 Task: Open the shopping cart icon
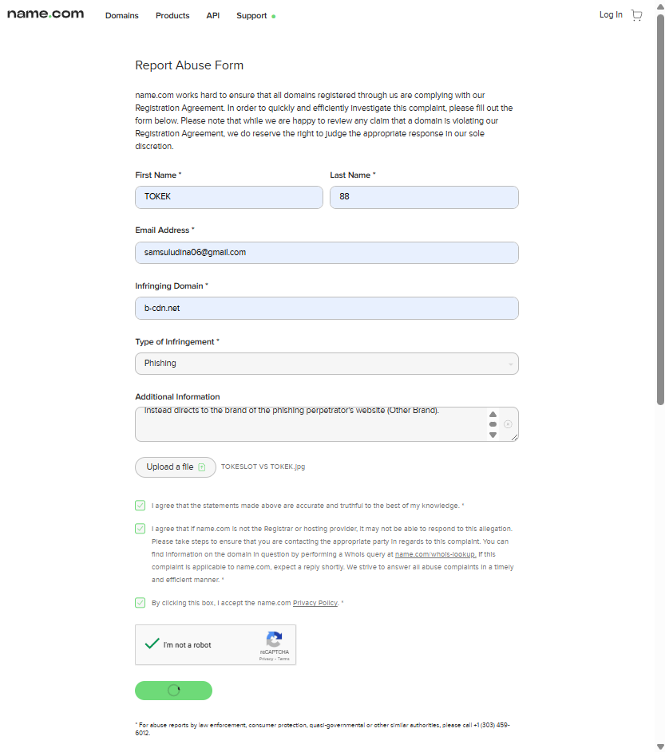[637, 15]
